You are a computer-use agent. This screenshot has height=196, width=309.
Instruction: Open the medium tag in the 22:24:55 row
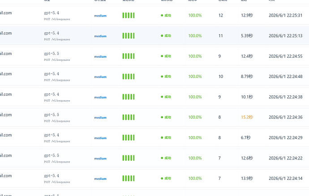(100, 57)
